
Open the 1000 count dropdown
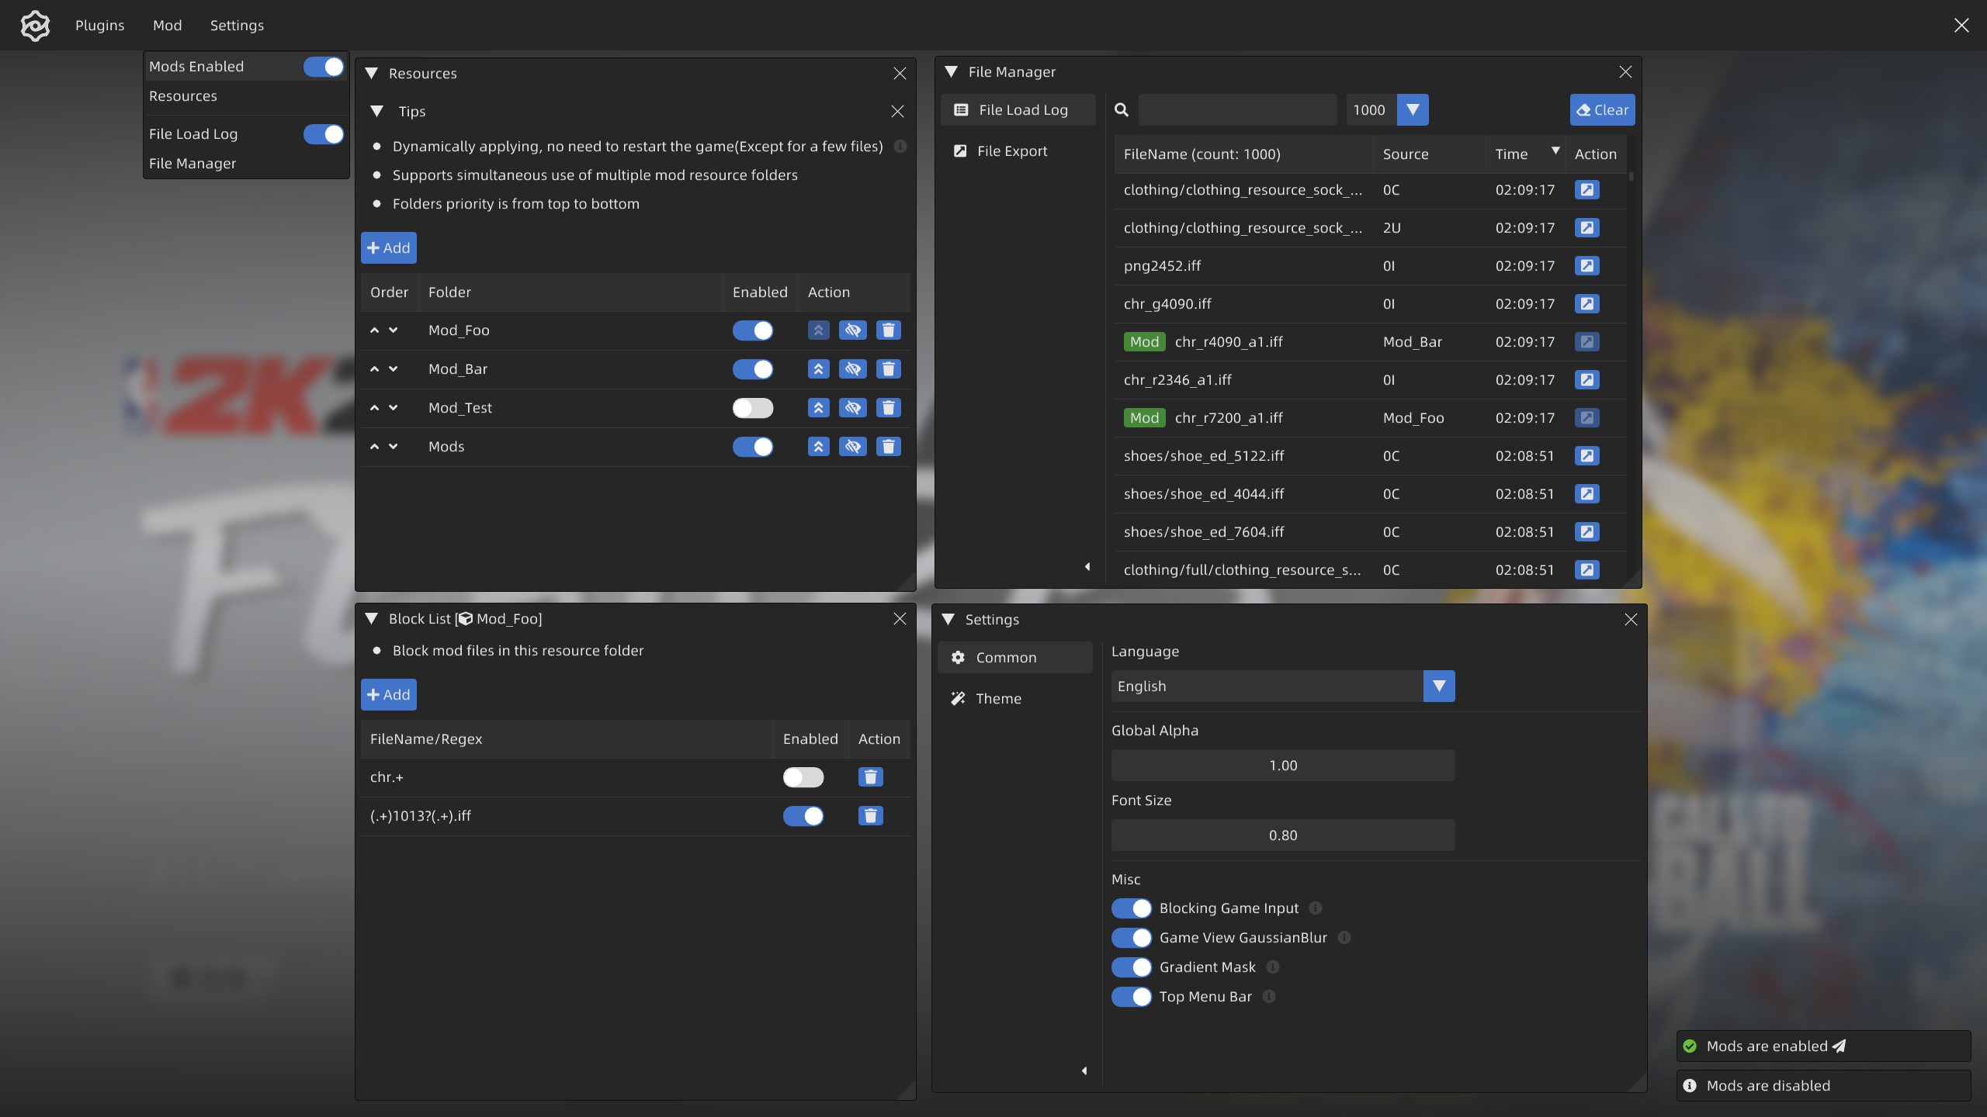point(1412,110)
